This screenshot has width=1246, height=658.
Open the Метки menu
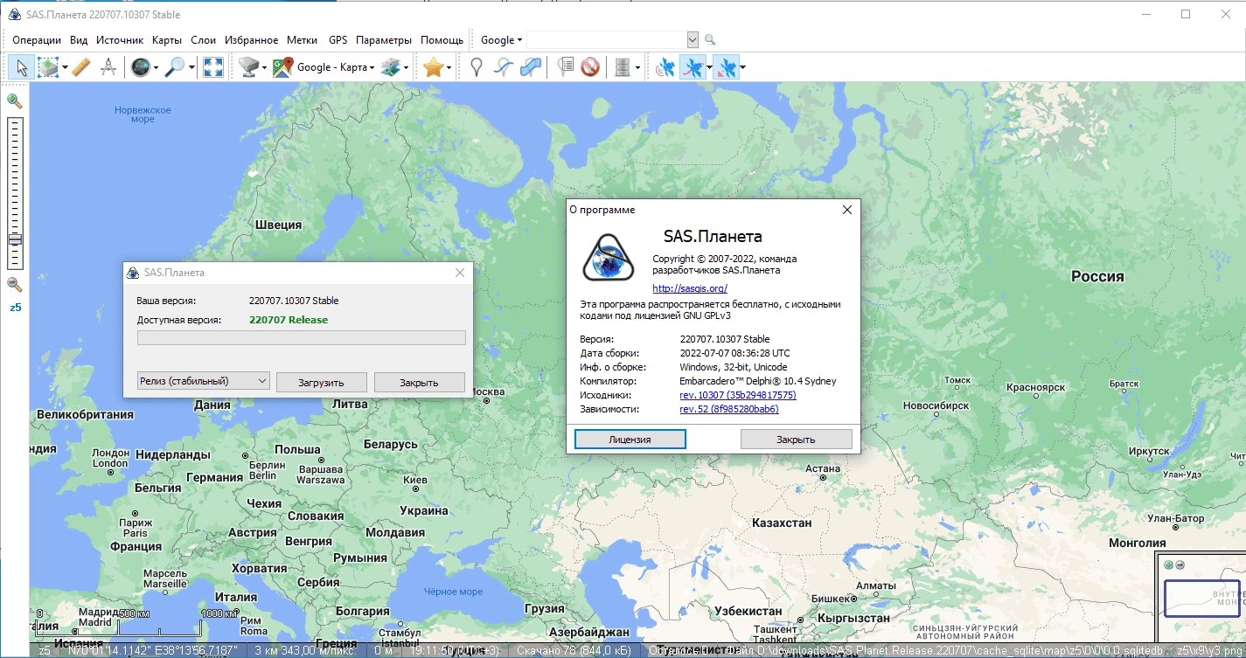coord(302,40)
